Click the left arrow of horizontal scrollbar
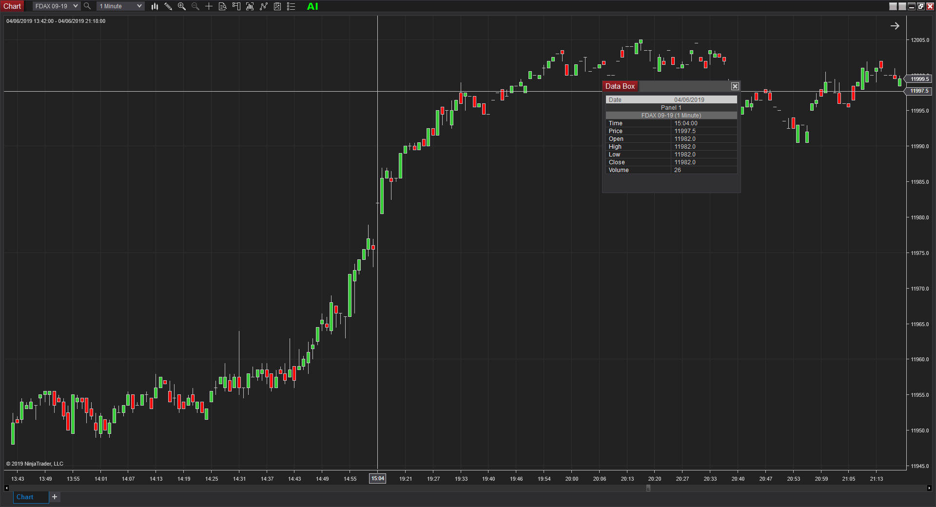This screenshot has width=936, height=507. (6, 488)
